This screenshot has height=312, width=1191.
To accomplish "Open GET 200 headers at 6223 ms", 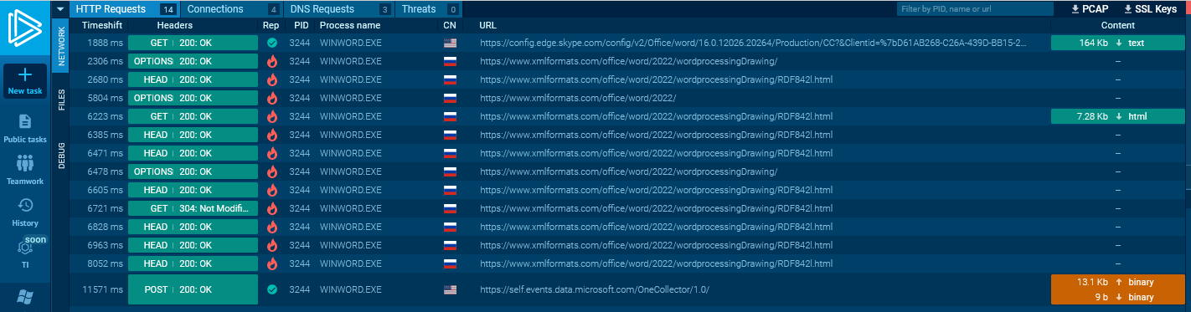I will click(193, 116).
